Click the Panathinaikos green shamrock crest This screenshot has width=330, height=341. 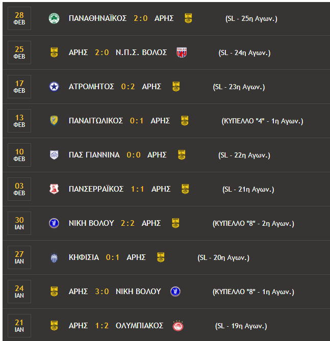click(x=54, y=18)
